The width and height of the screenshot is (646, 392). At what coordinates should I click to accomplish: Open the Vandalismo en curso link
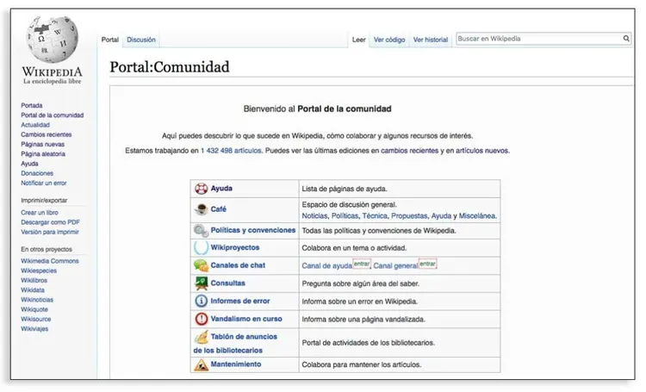[x=246, y=319]
